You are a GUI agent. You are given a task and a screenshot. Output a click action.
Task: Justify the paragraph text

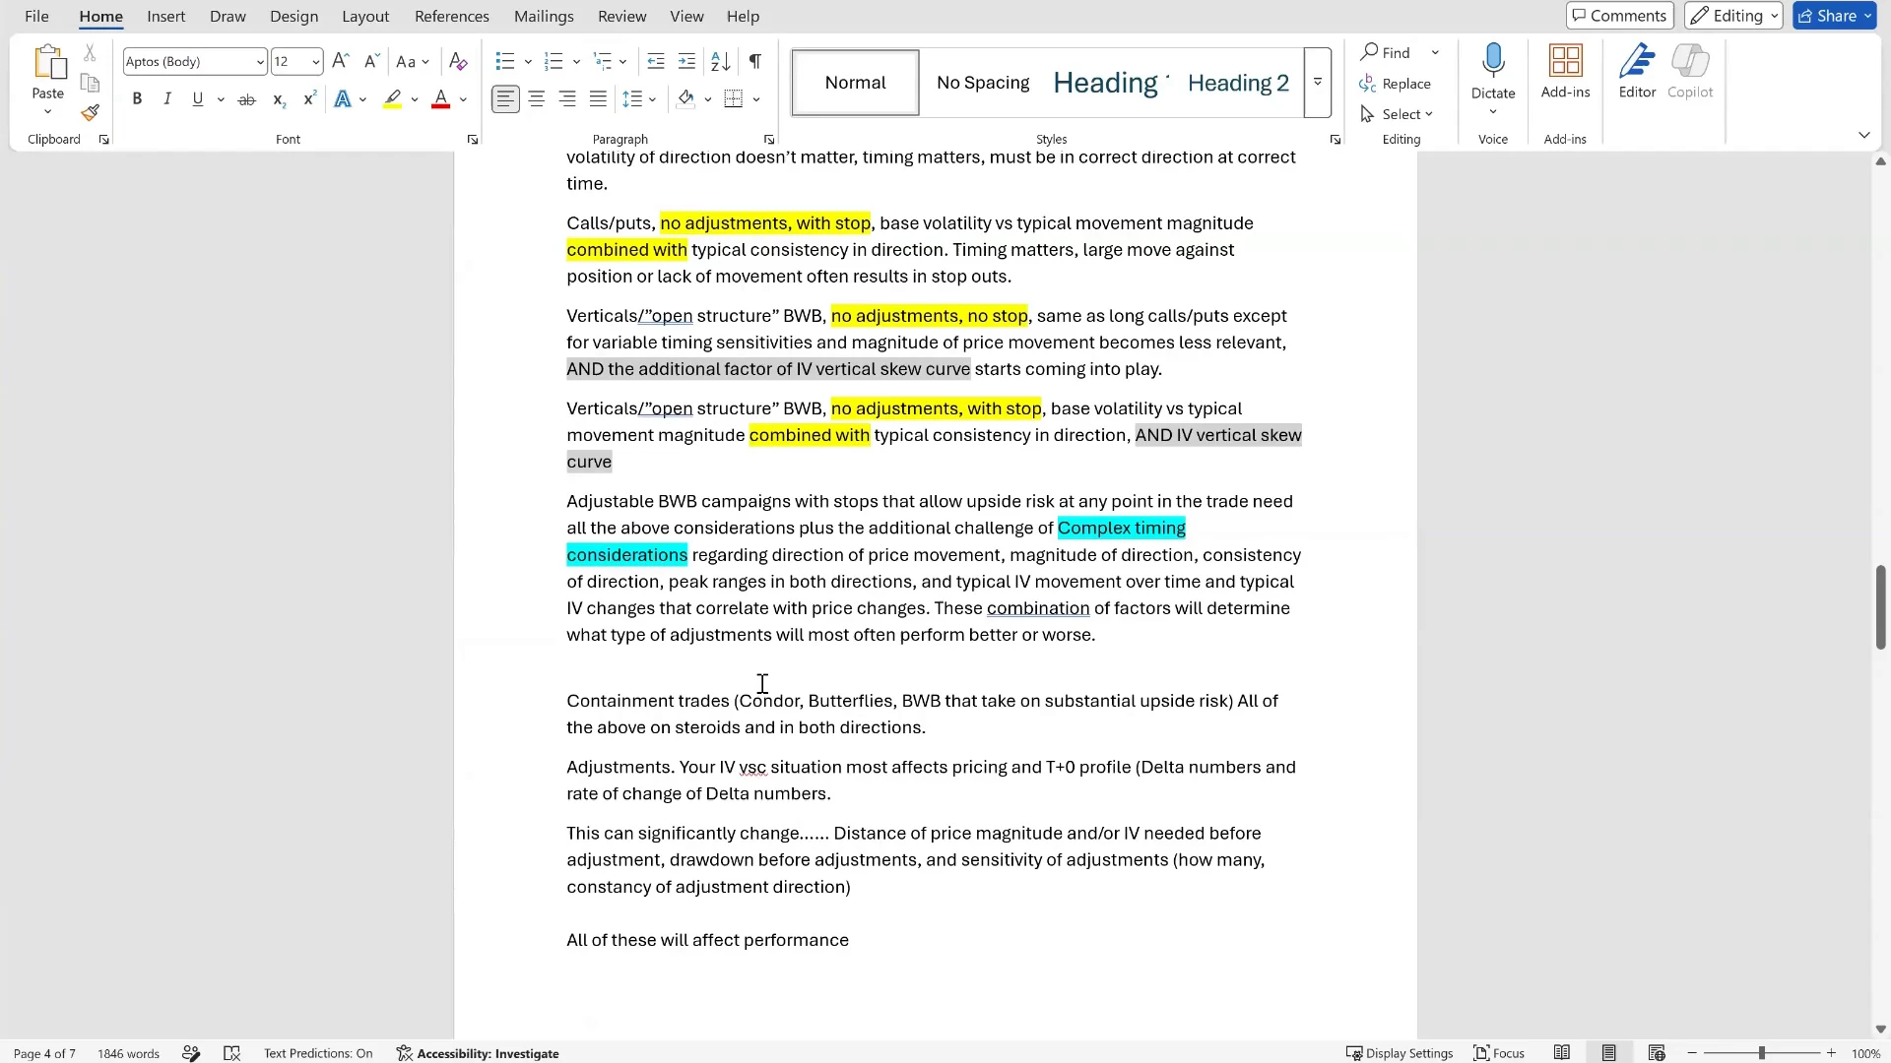[x=598, y=98]
